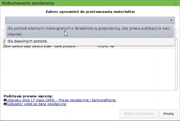
Task: Click the last column cell of EGIB row
Action: (x=164, y=47)
